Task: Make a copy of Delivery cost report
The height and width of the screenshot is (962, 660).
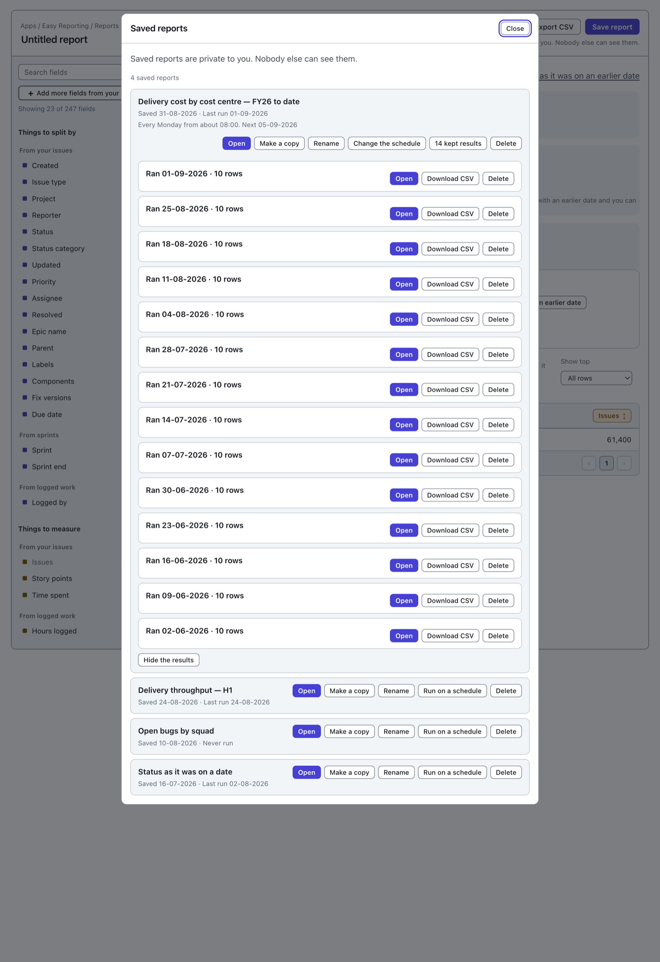Action: (279, 143)
